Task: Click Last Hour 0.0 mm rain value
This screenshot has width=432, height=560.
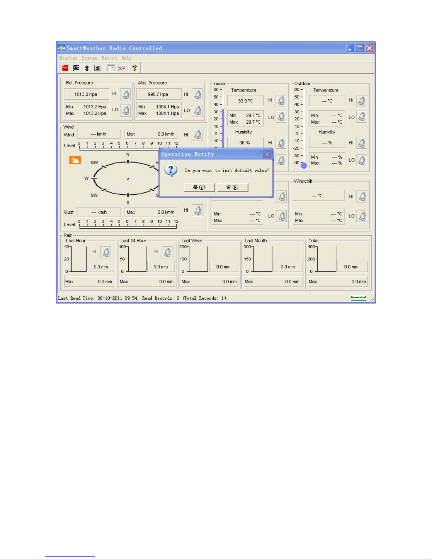Action: [101, 267]
